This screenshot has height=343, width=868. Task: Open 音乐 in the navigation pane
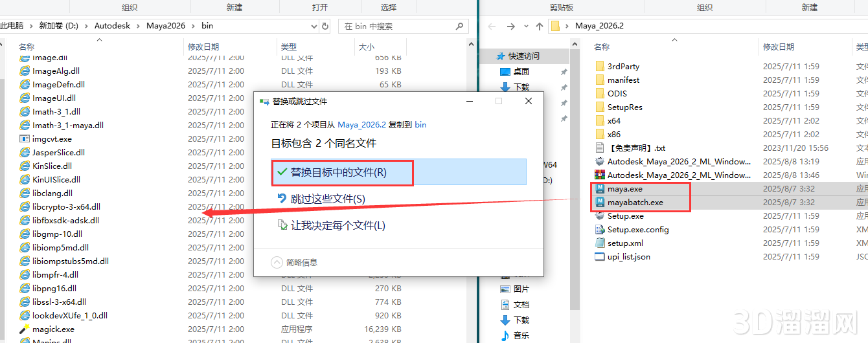pyautogui.click(x=521, y=336)
